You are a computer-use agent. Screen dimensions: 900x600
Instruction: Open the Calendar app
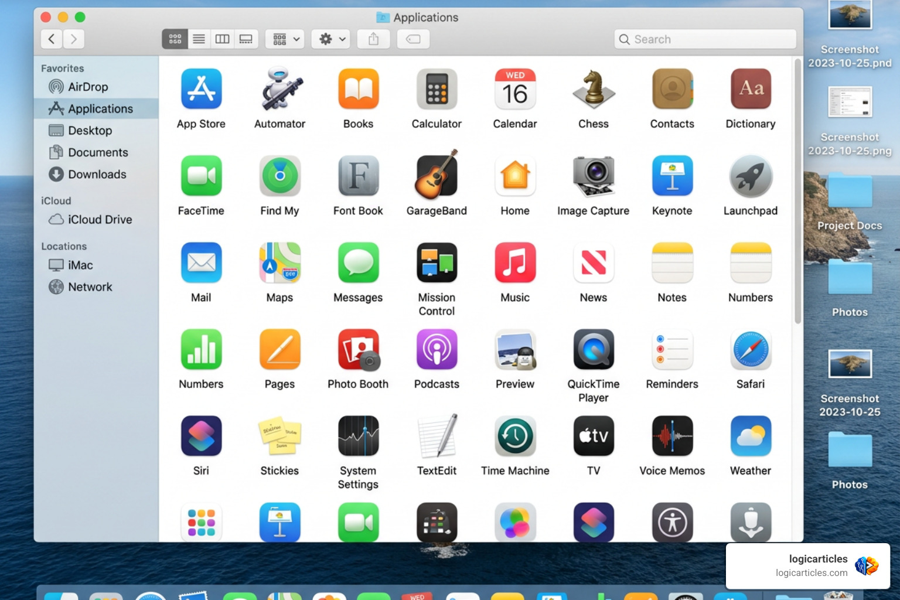coord(515,89)
